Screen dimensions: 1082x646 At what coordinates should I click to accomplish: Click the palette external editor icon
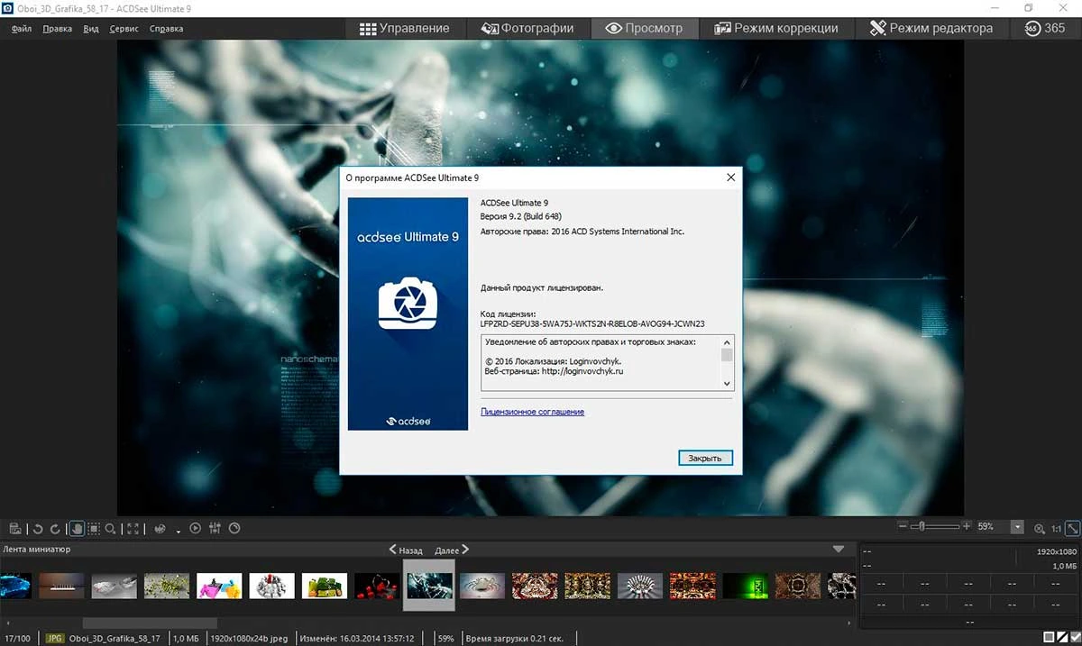160,529
